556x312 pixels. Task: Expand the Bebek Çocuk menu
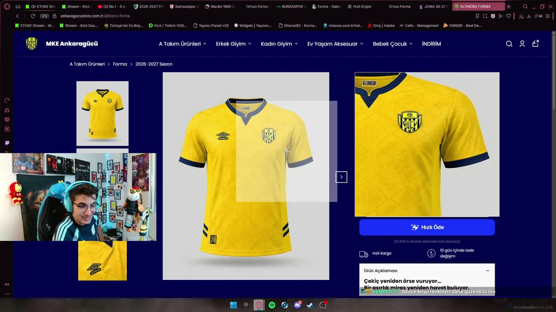[393, 44]
